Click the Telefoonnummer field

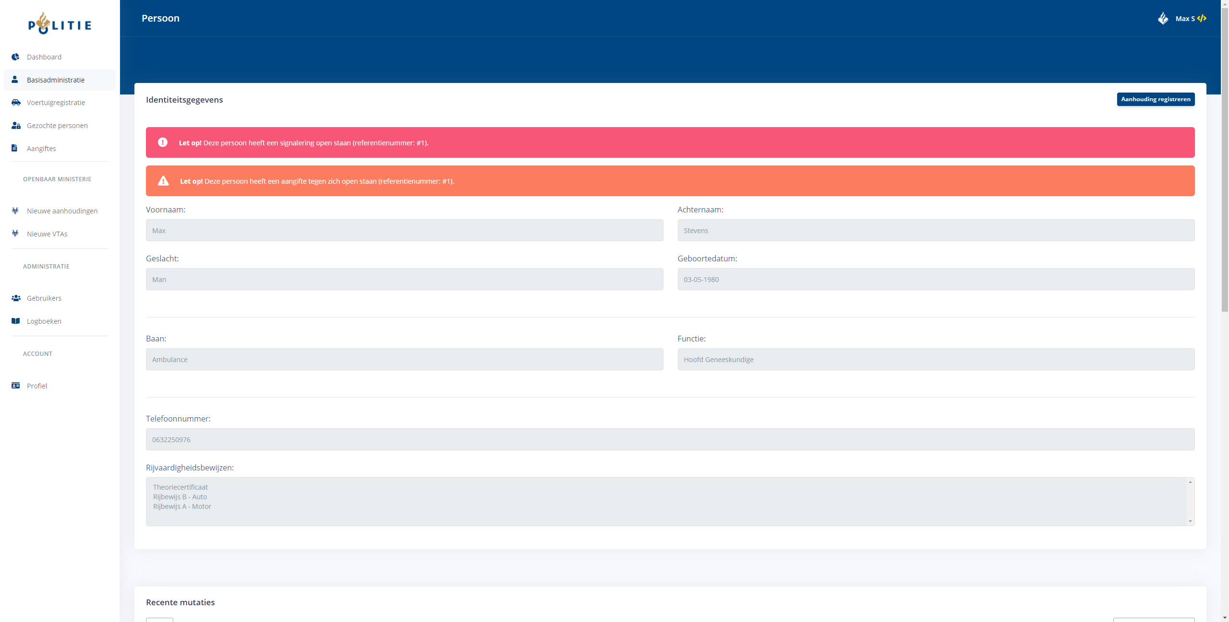click(x=670, y=439)
